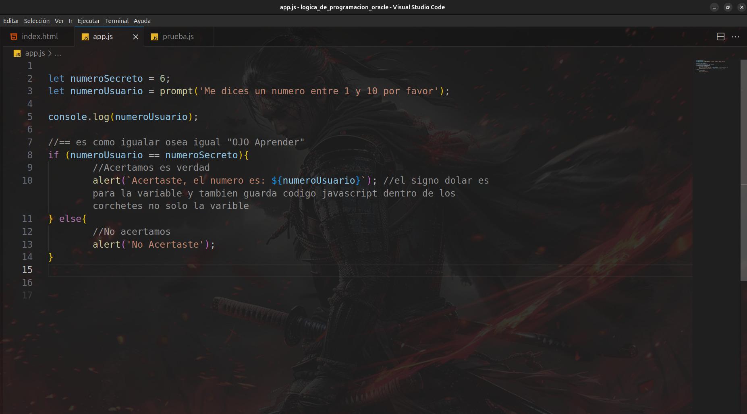Click the JS icon on prueba.js tab
Screen dimensions: 747x414
155,37
